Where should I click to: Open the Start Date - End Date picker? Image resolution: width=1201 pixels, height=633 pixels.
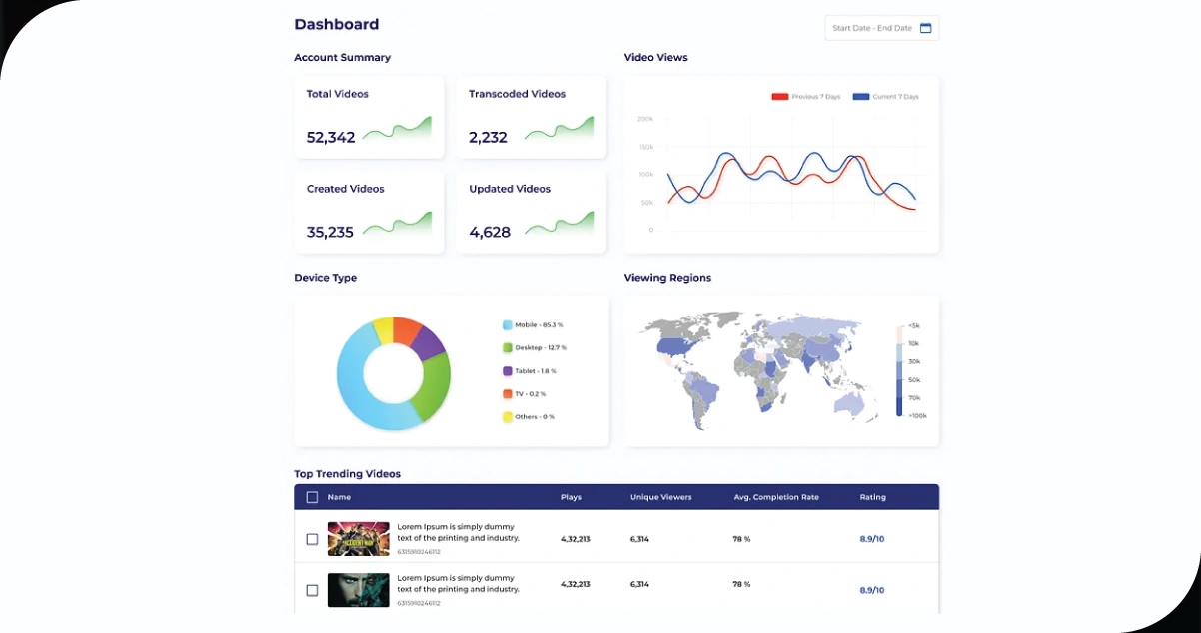(x=877, y=28)
